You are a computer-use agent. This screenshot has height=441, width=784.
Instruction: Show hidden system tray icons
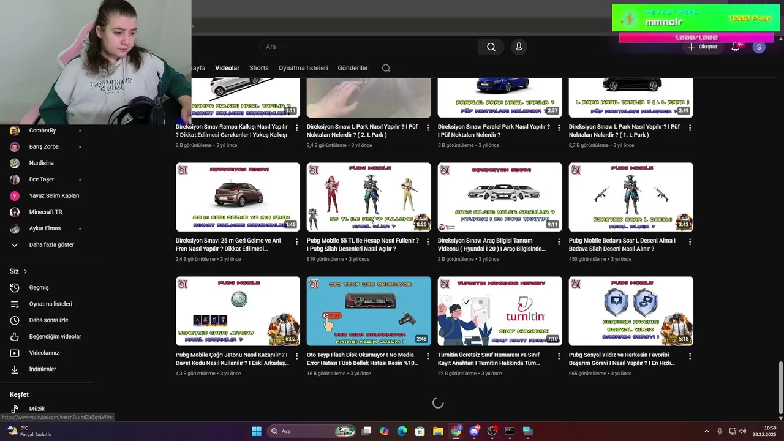pyautogui.click(x=706, y=431)
